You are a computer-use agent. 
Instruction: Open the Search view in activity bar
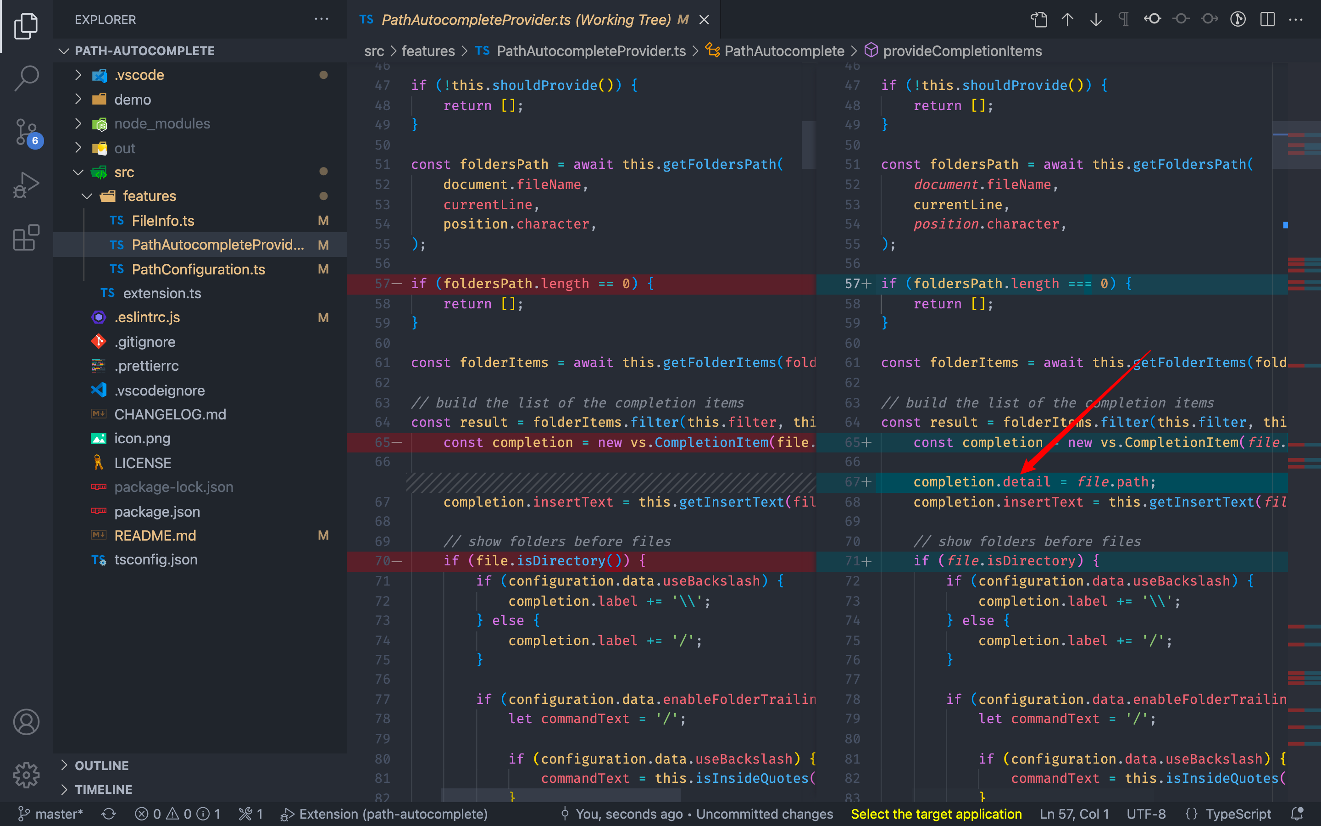[26, 78]
